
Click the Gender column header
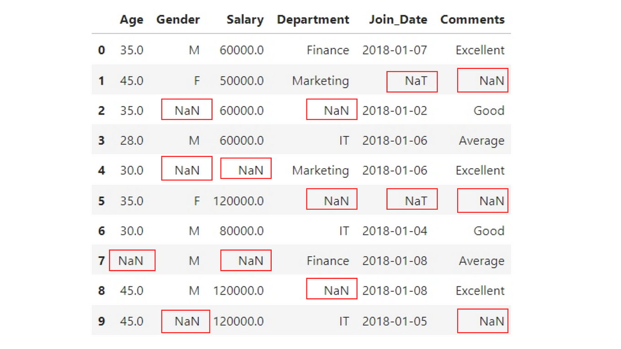coord(178,20)
